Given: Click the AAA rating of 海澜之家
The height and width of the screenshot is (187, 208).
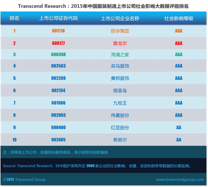Looking at the screenshot, I should click(x=179, y=54).
